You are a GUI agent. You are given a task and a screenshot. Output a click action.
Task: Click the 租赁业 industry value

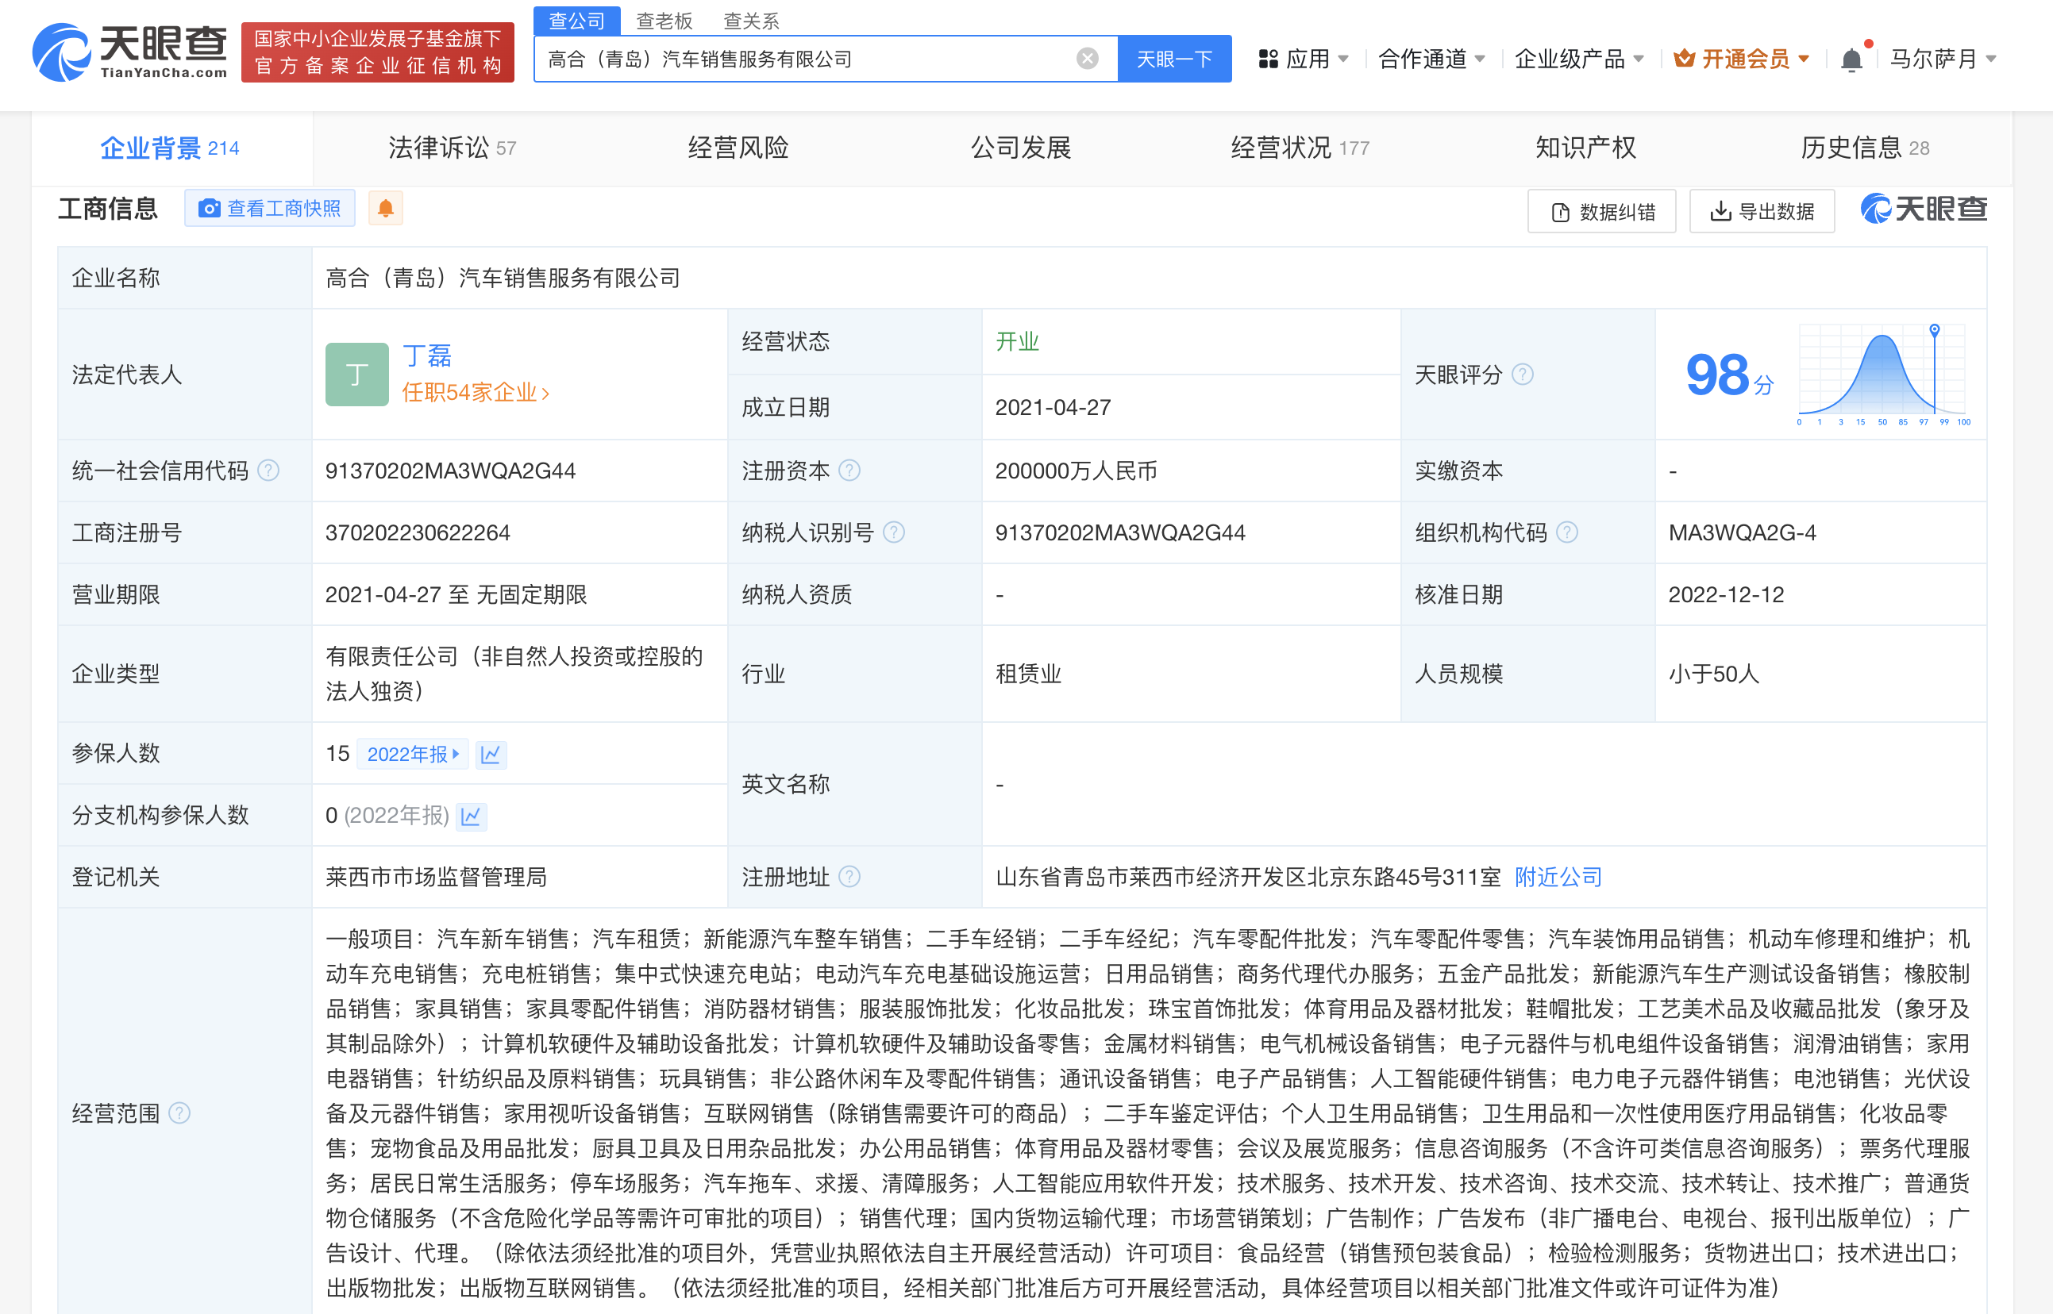1028,673
